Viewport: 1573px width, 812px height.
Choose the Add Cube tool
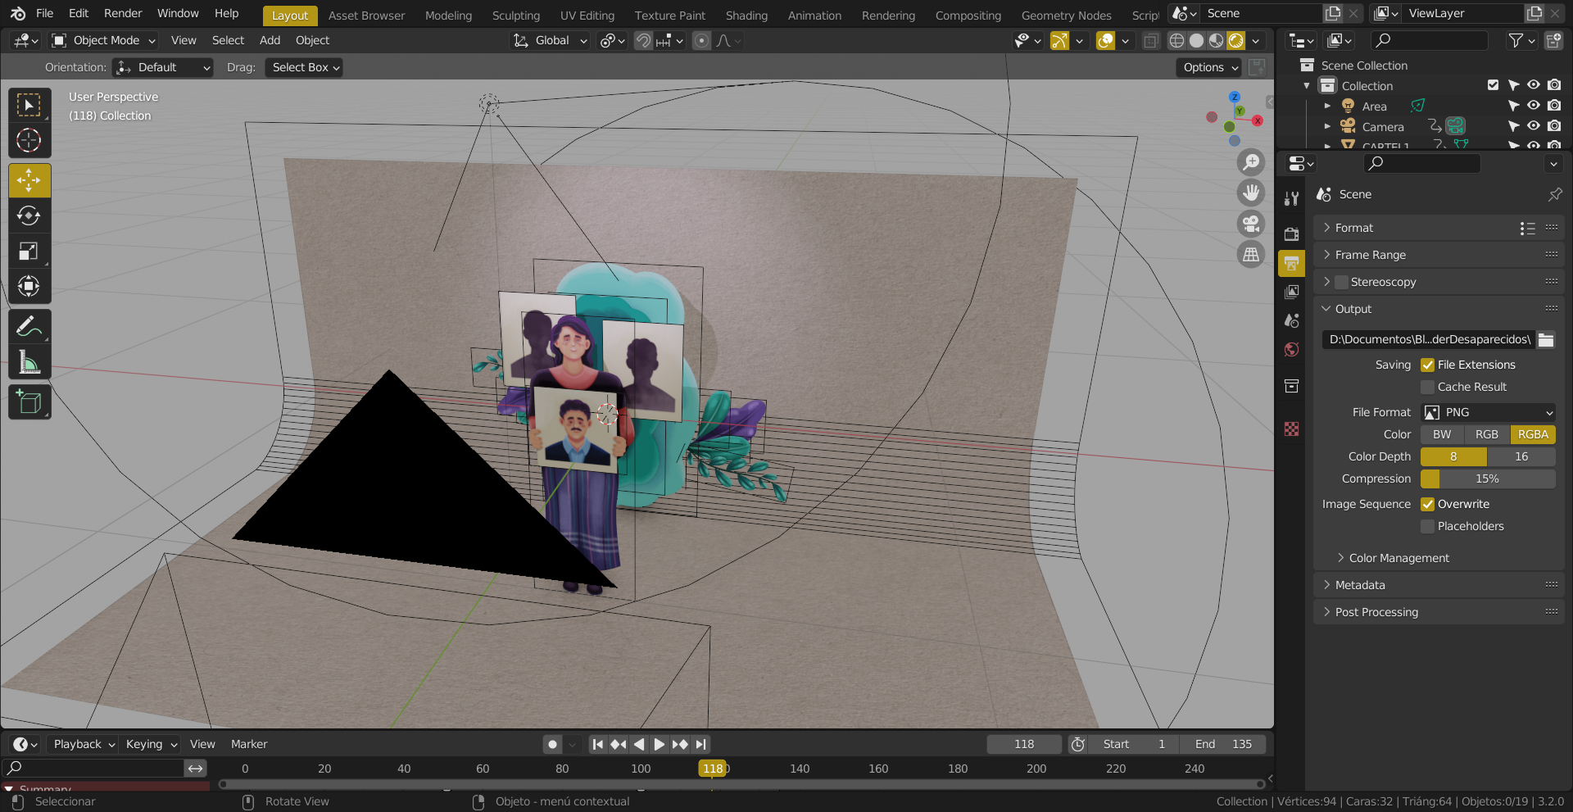[x=29, y=402]
